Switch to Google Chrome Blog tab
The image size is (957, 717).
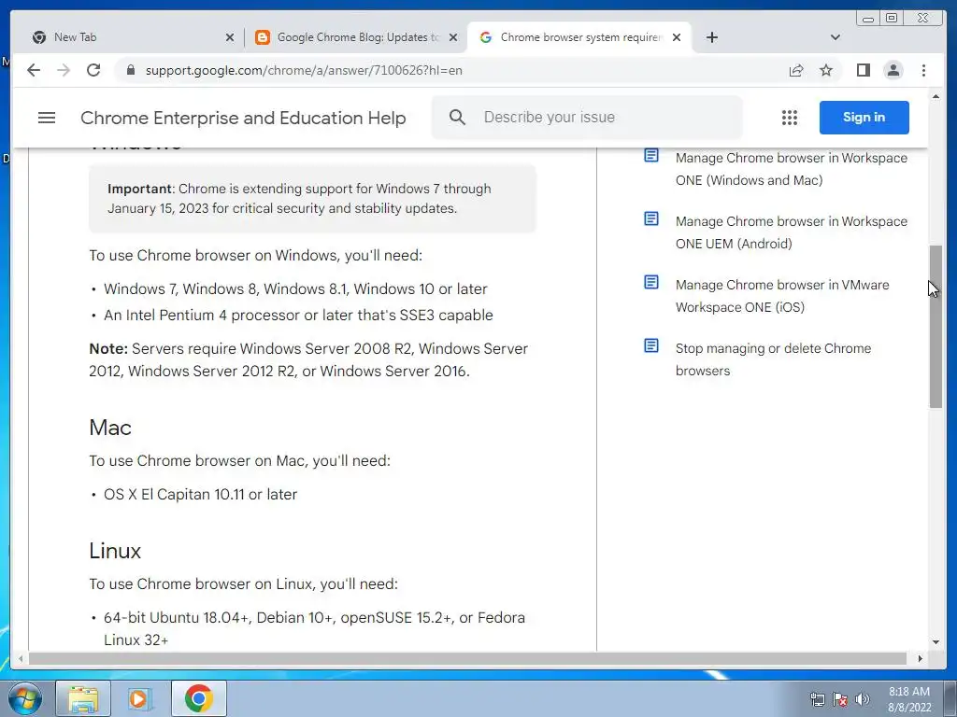coord(356,37)
